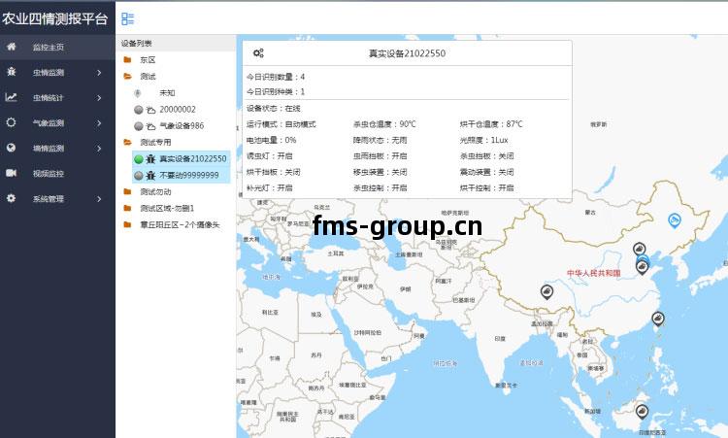Click the line-chart icon for 虫情统计
Image resolution: width=728 pixels, height=438 pixels.
11,97
